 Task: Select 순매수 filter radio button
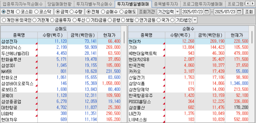(103, 12)
